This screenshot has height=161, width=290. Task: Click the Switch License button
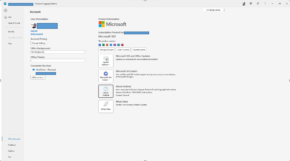[x=123, y=50]
